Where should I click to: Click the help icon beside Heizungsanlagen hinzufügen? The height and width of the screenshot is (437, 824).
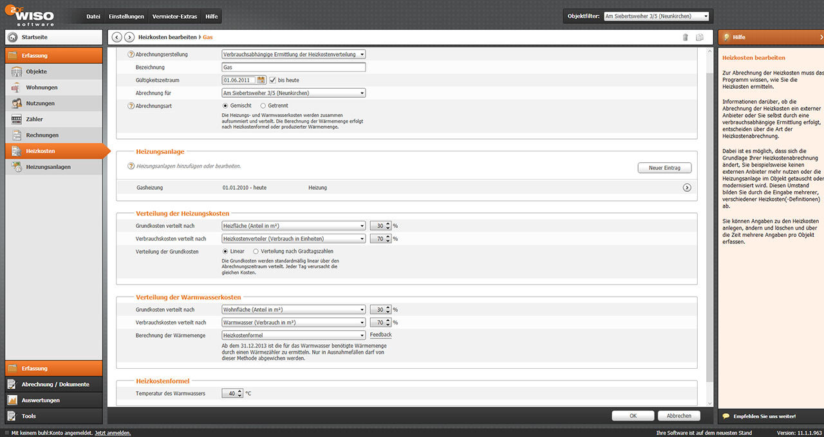pyautogui.click(x=131, y=166)
